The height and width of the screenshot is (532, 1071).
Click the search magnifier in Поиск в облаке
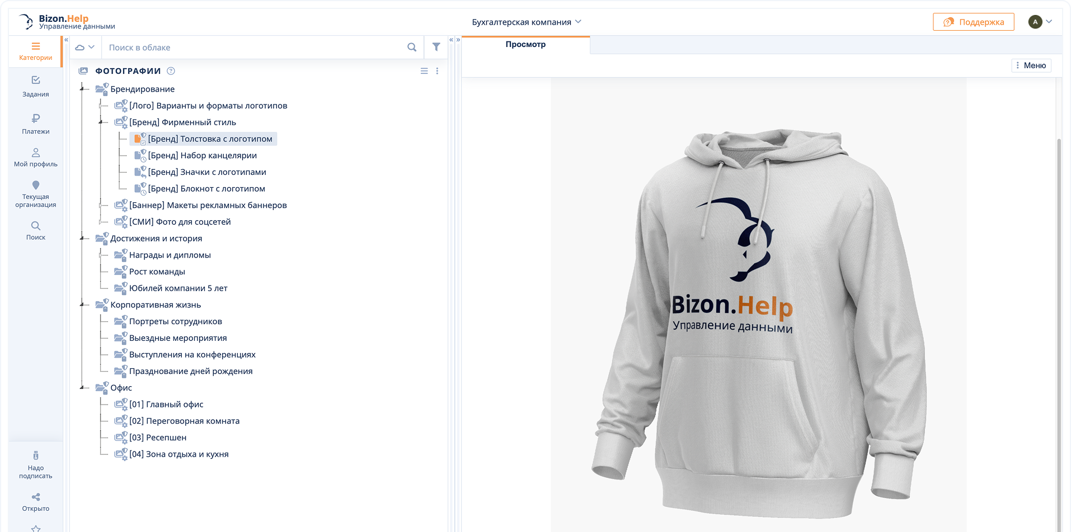(x=412, y=47)
